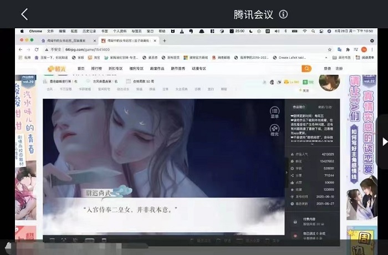
Task: Open the Apple menu
Action: point(22,31)
